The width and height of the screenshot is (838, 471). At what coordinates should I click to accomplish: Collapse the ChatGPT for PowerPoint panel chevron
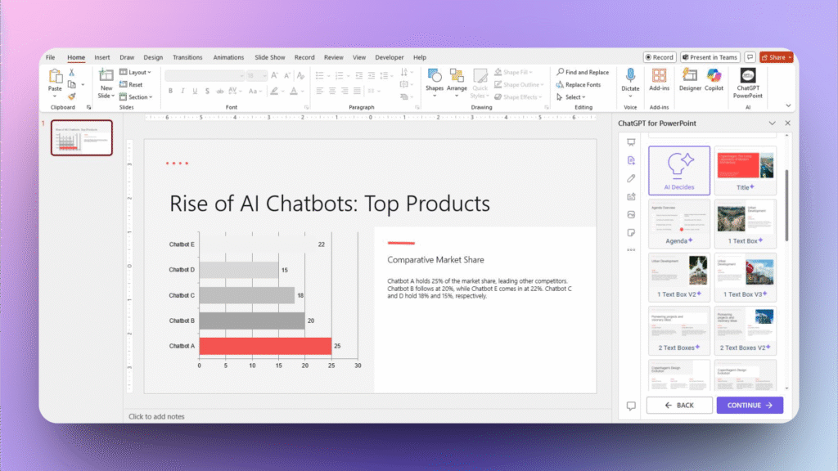(773, 123)
